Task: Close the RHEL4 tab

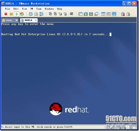Action: (36, 20)
